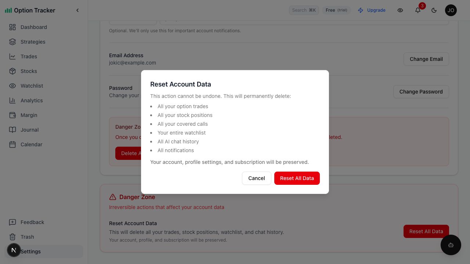Click the Stocks cube icon

tap(12, 71)
